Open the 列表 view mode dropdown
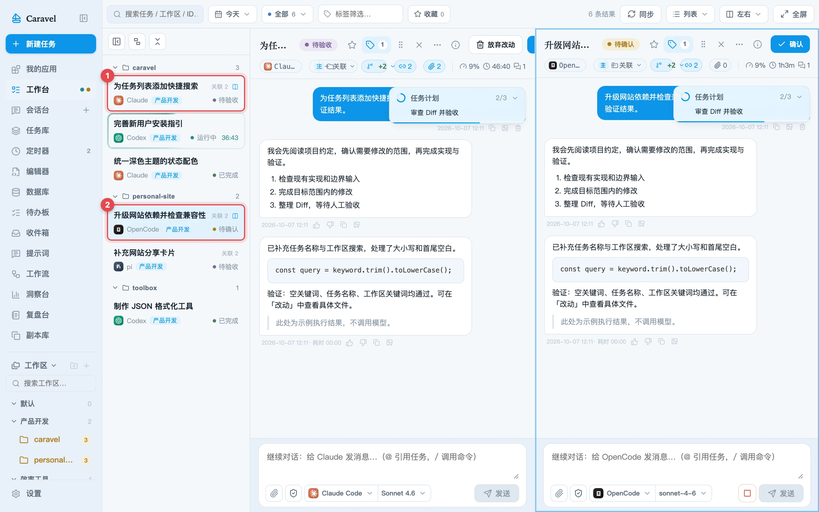819x512 pixels. tap(690, 14)
